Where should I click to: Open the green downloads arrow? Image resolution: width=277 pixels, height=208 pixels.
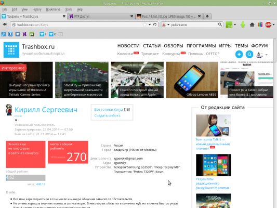(243, 24)
